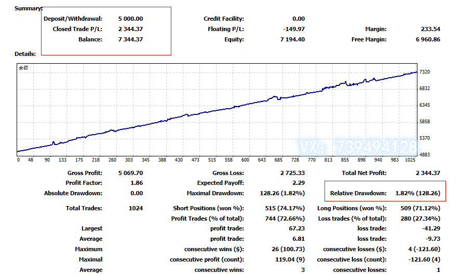Click the Details heading
The image size is (460, 276).
click(x=25, y=53)
